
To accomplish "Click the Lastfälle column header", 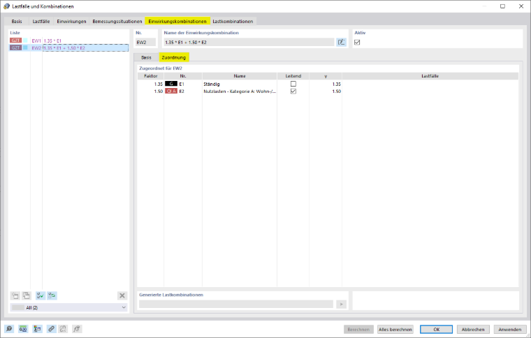I will coord(430,76).
